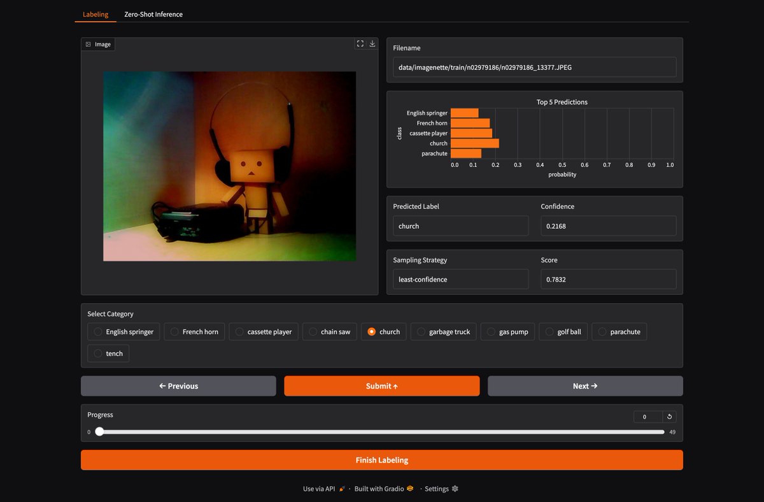Submit the current label

click(x=381, y=386)
